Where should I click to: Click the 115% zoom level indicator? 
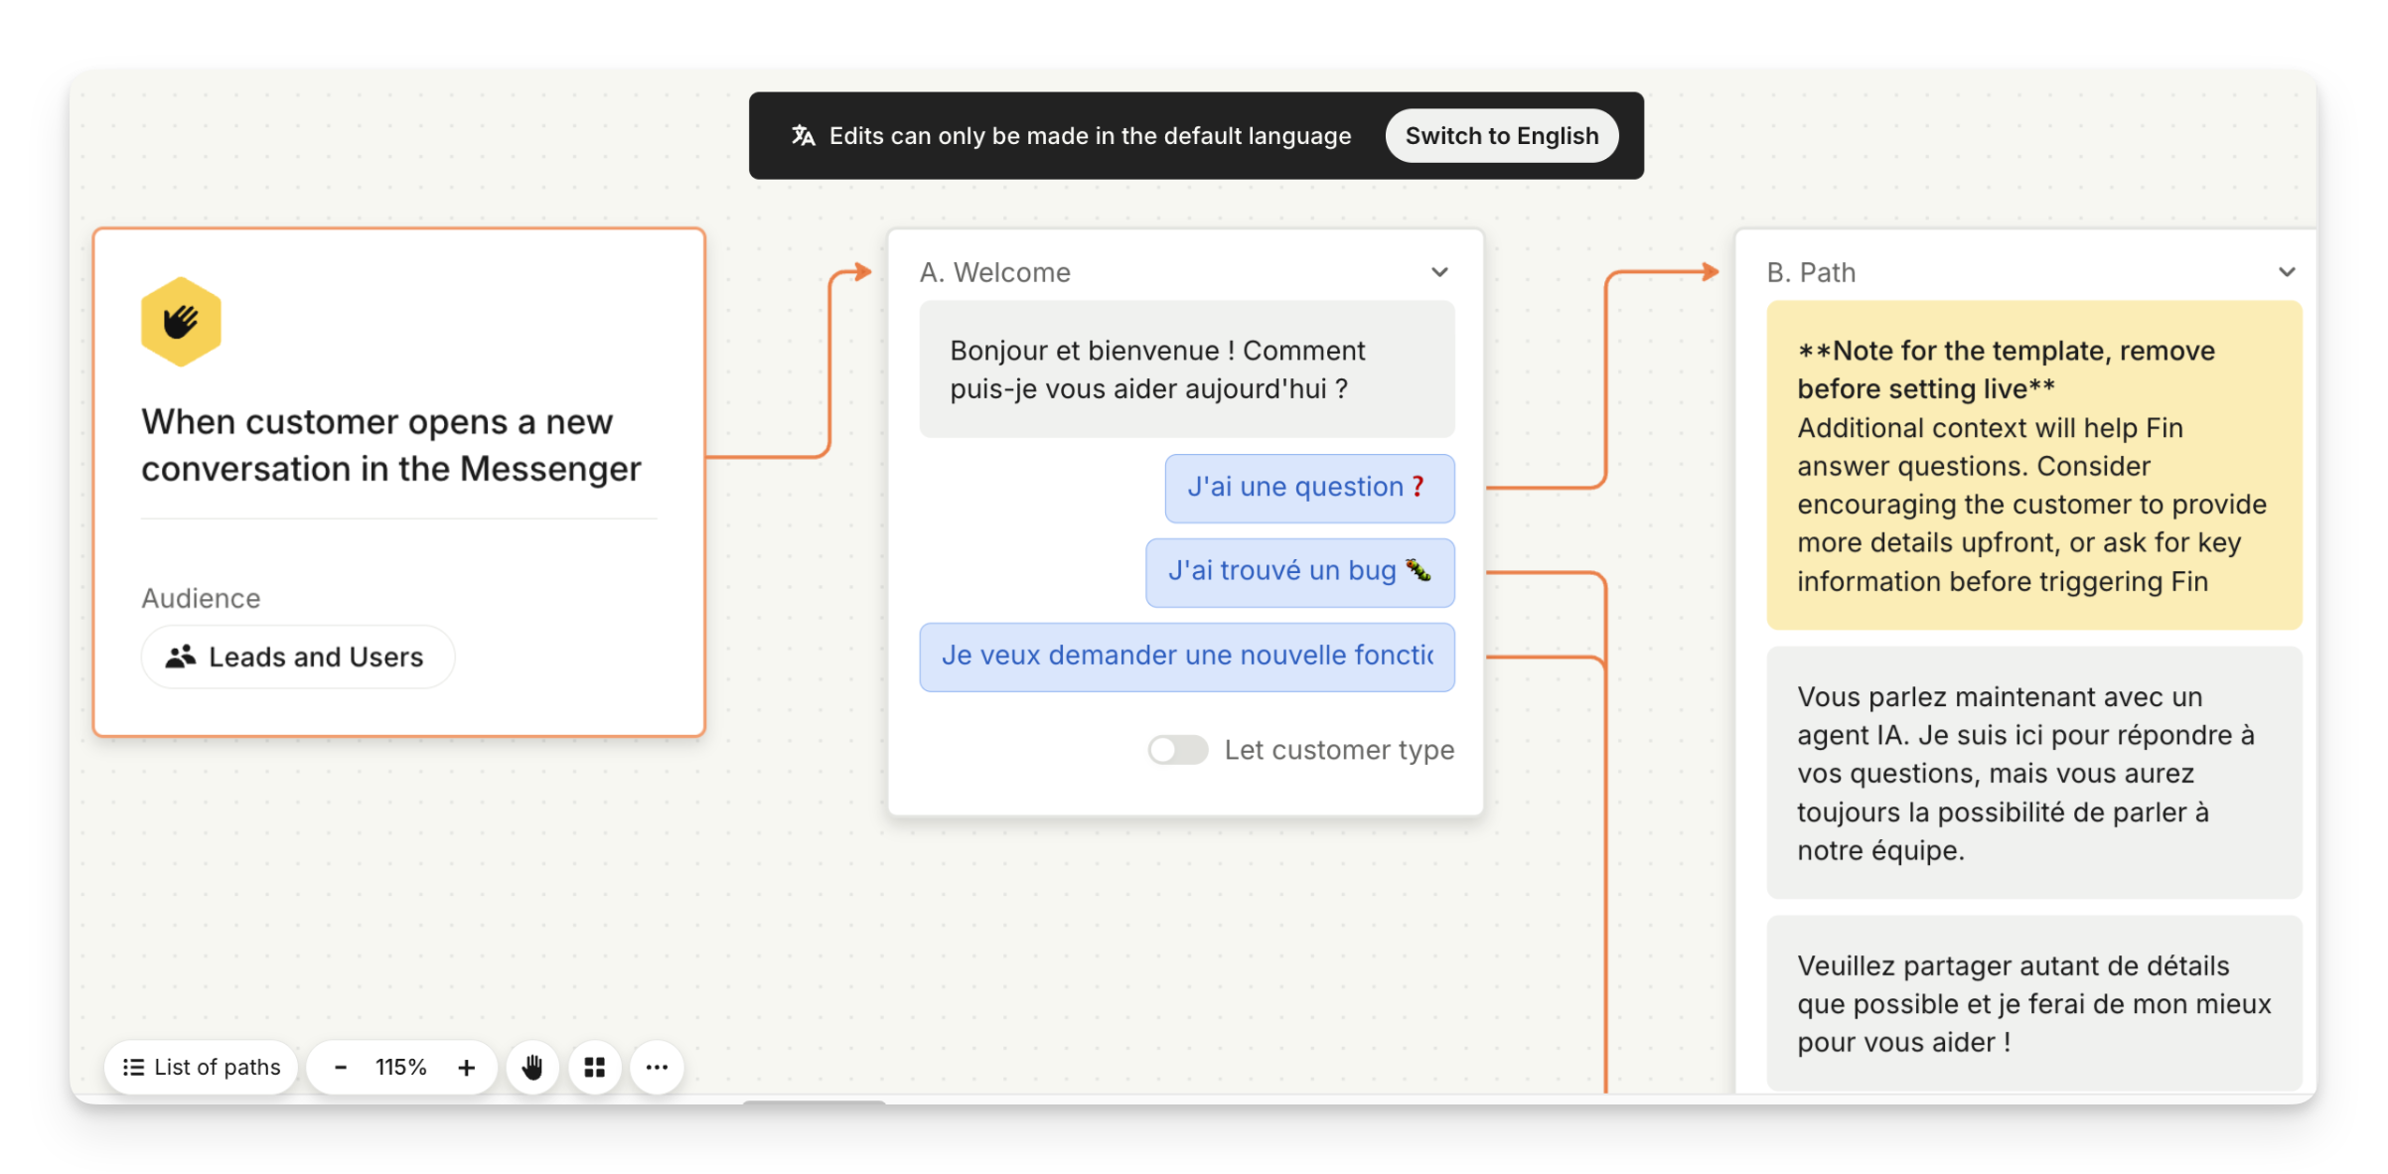401,1068
